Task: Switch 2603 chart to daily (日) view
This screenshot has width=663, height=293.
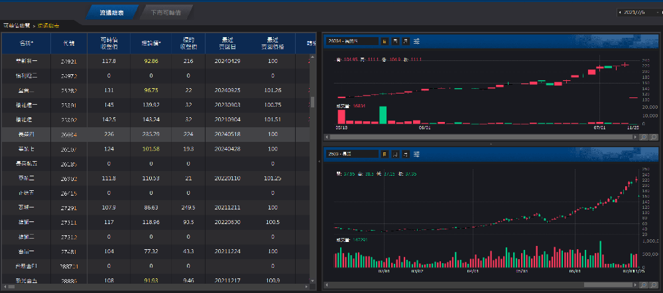Action: [x=385, y=154]
